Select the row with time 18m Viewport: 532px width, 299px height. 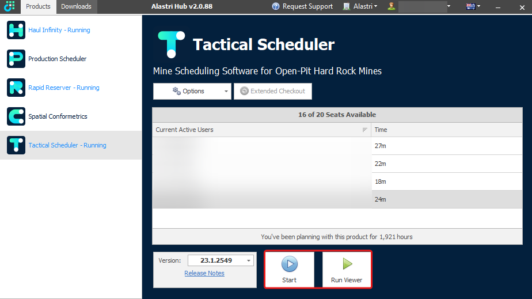(x=337, y=181)
